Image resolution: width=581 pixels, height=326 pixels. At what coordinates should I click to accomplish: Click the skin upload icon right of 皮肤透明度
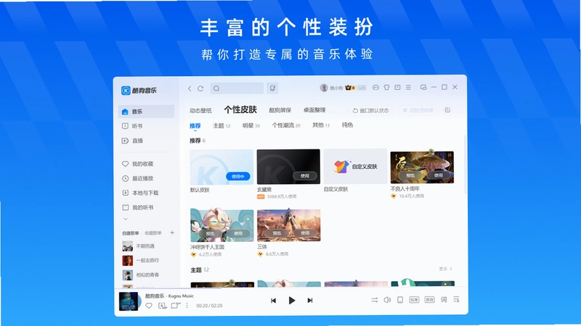pos(447,110)
